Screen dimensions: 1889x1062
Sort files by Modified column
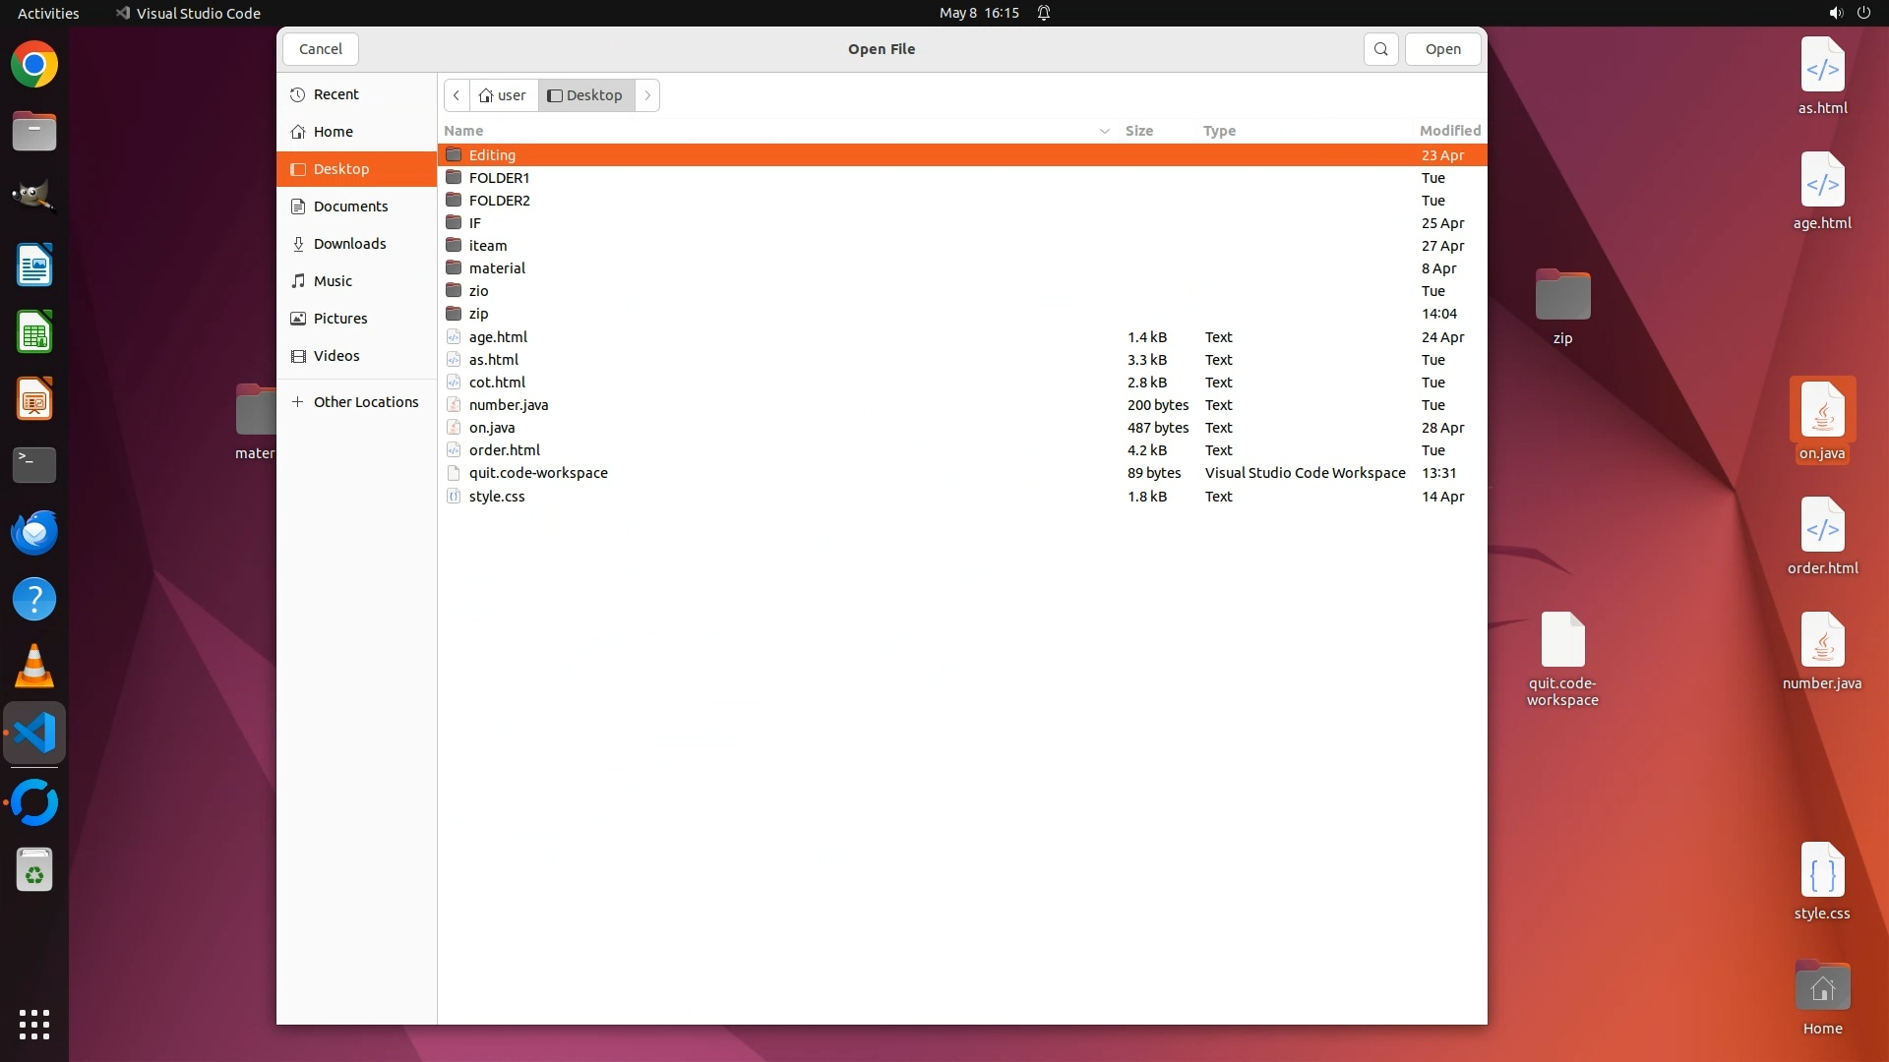[1449, 131]
